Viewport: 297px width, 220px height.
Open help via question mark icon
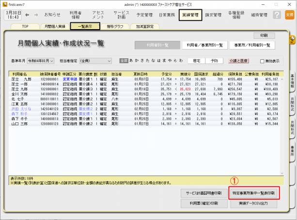coord(277,15)
